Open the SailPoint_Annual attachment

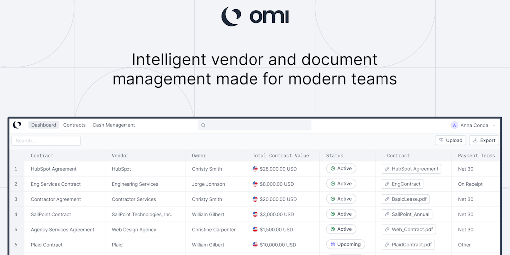[x=407, y=214]
